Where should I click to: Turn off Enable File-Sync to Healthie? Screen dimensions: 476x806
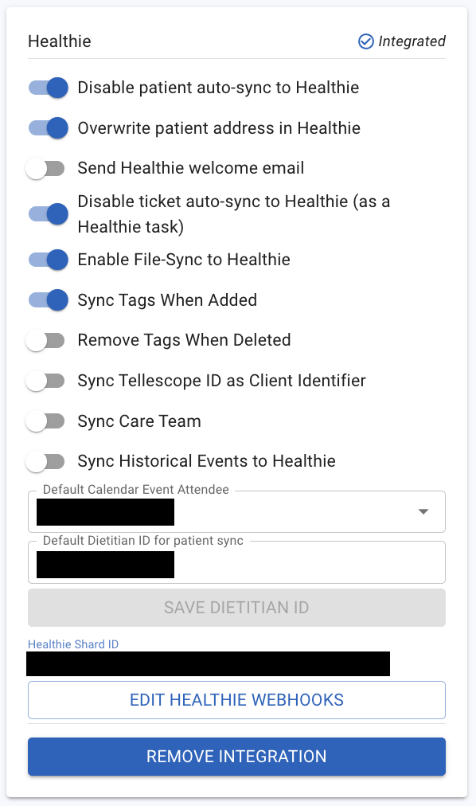coord(48,260)
